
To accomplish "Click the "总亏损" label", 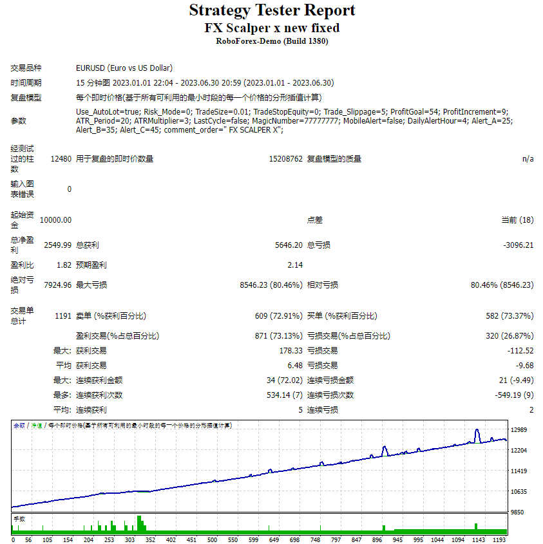I will tap(319, 245).
